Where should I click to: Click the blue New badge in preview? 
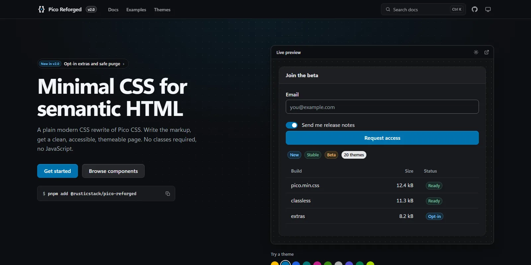(294, 155)
